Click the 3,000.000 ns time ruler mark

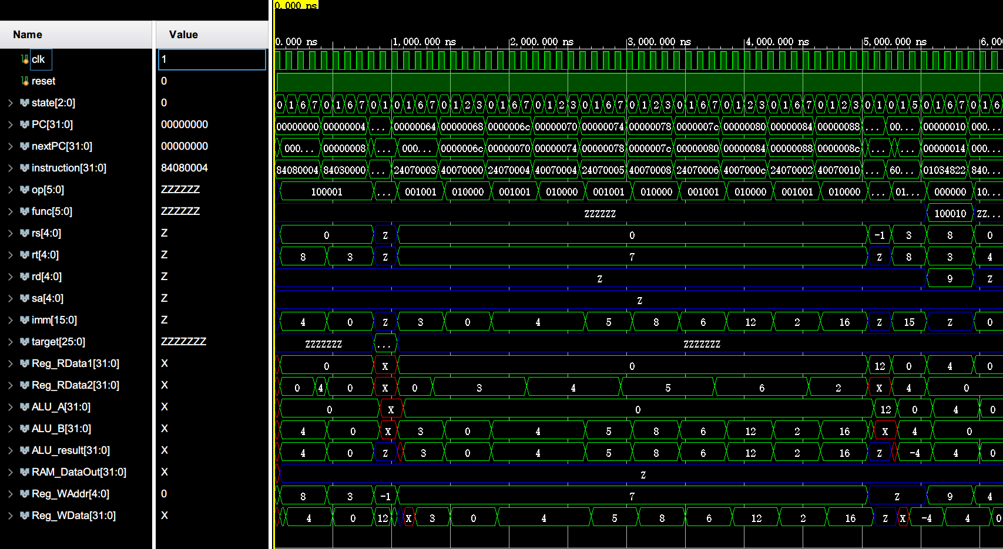659,42
